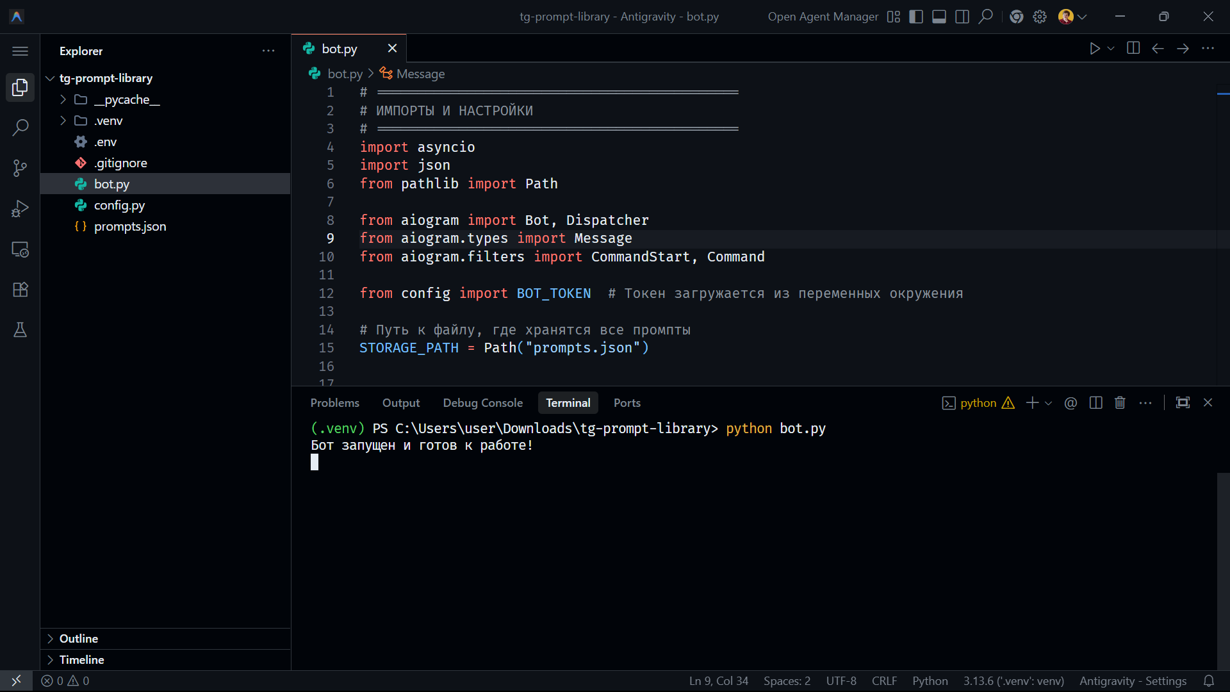
Task: Click Open Agent Manager
Action: click(823, 17)
